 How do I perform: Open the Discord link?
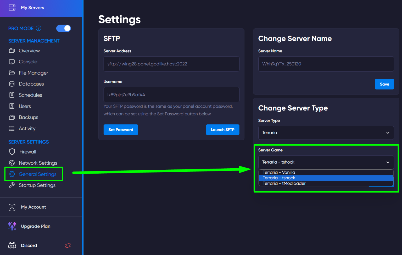[29, 245]
